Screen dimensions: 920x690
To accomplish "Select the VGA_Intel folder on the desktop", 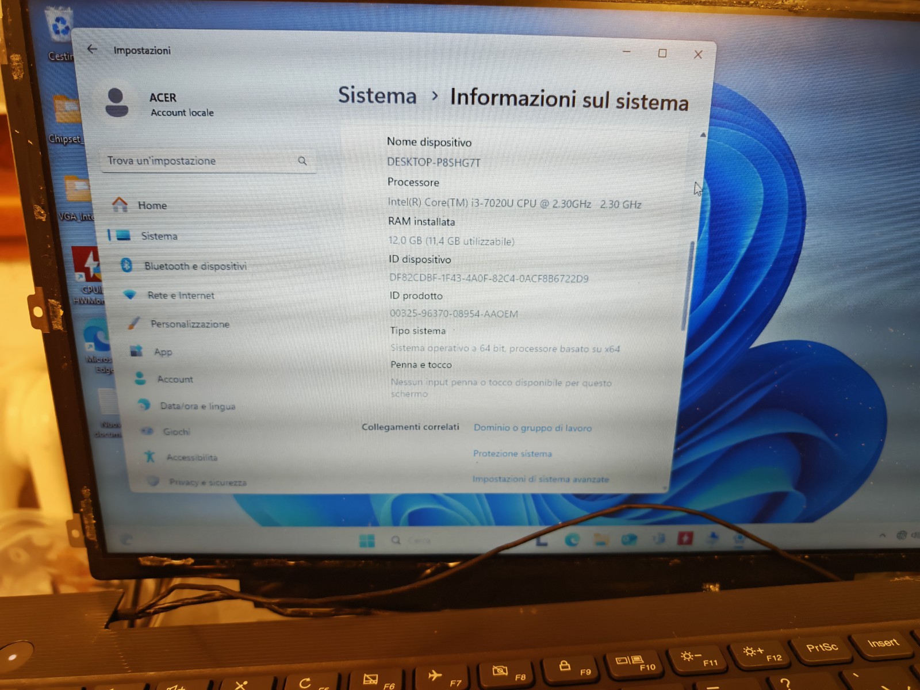I will pyautogui.click(x=77, y=199).
